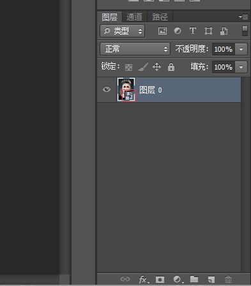
Task: Toggle the layer filtering switch
Action: click(x=245, y=31)
